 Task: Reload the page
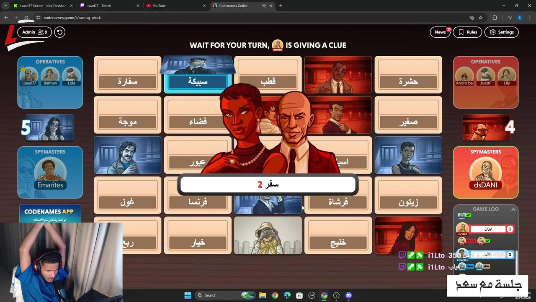click(26, 18)
